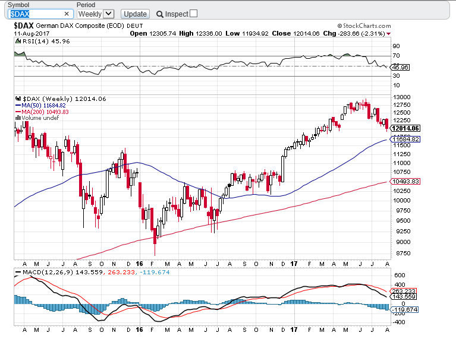Screen dimensions: 456x339
Task: Click the MACD(12,26,9) legend line icon
Action: coord(18,272)
